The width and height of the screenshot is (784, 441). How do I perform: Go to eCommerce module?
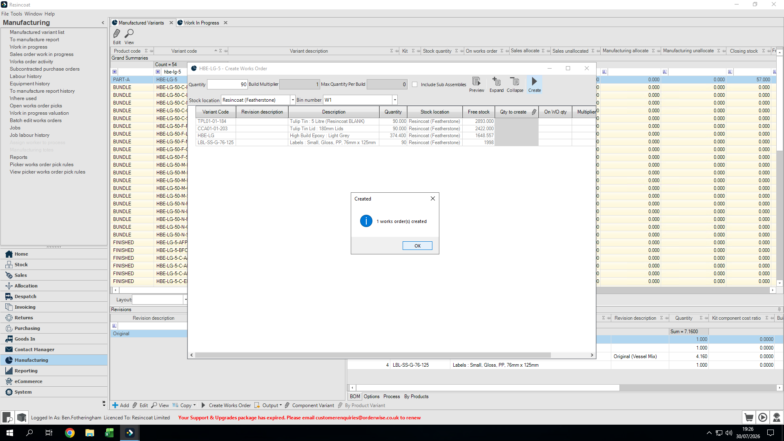click(54, 381)
